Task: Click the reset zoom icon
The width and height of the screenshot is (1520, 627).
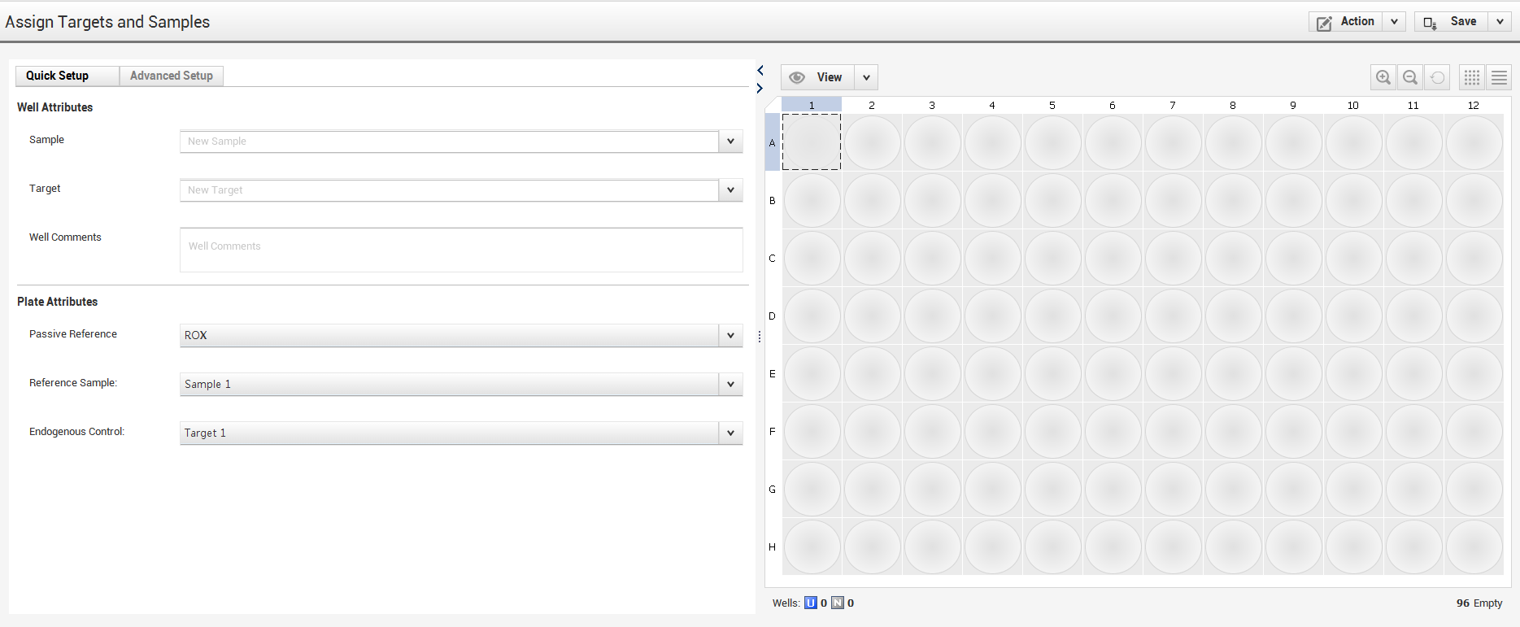Action: [x=1438, y=77]
